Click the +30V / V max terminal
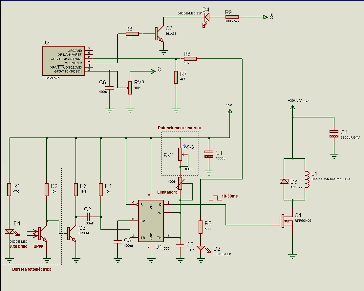The image size is (364, 291). [x=292, y=107]
